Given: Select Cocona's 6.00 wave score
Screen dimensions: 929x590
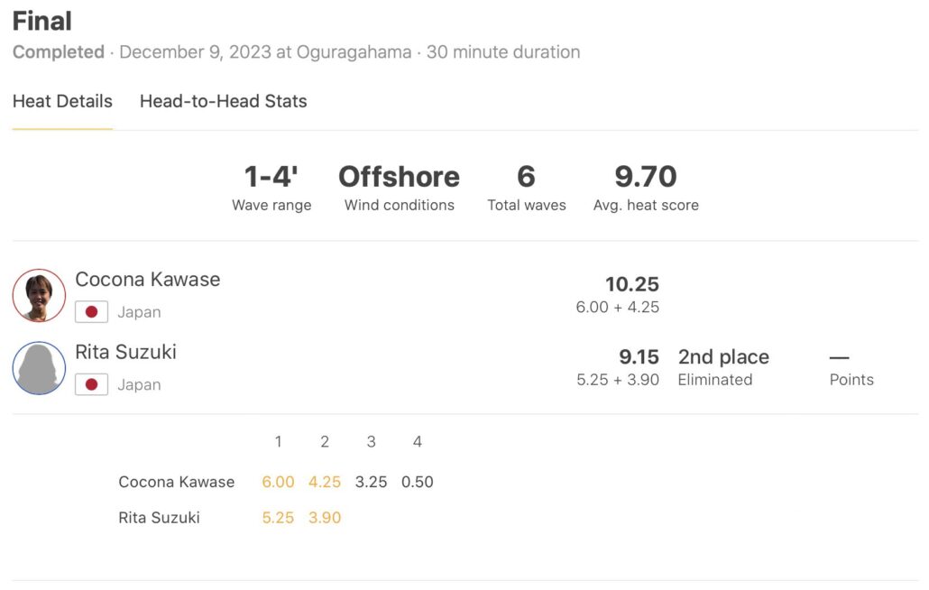Looking at the screenshot, I should click(x=278, y=482).
